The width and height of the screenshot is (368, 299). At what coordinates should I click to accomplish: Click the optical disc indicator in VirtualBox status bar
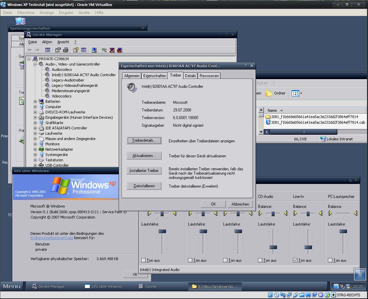pos(276,295)
